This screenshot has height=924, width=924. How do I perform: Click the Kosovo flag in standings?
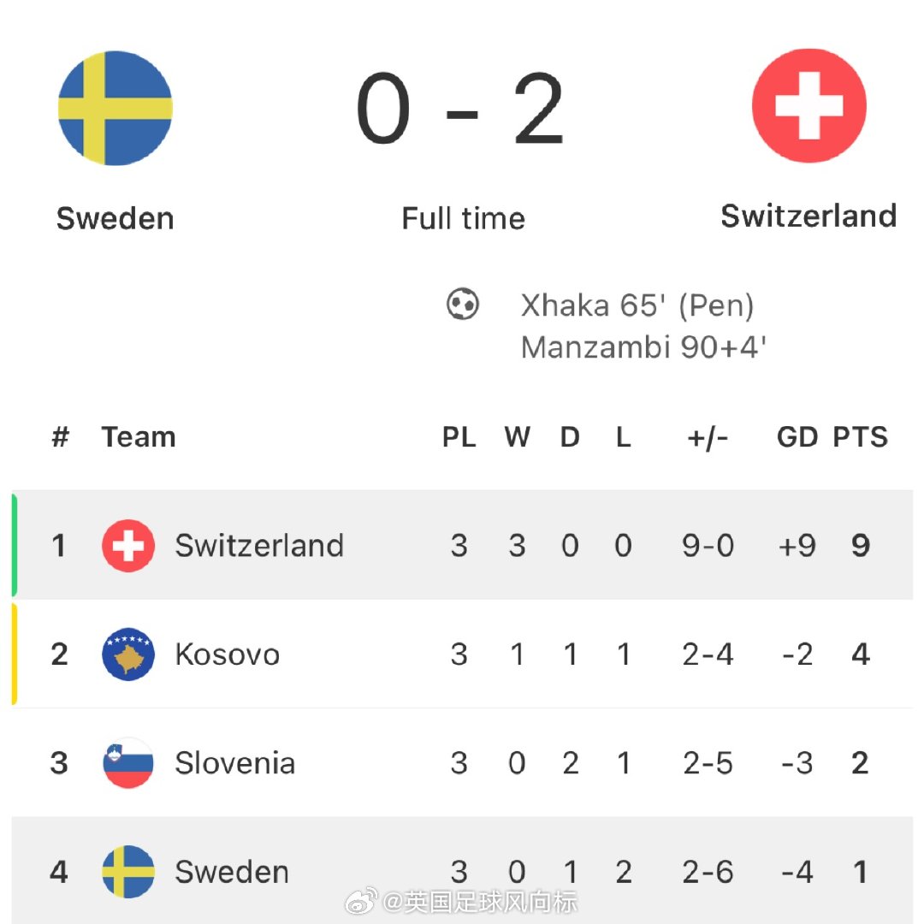128,654
